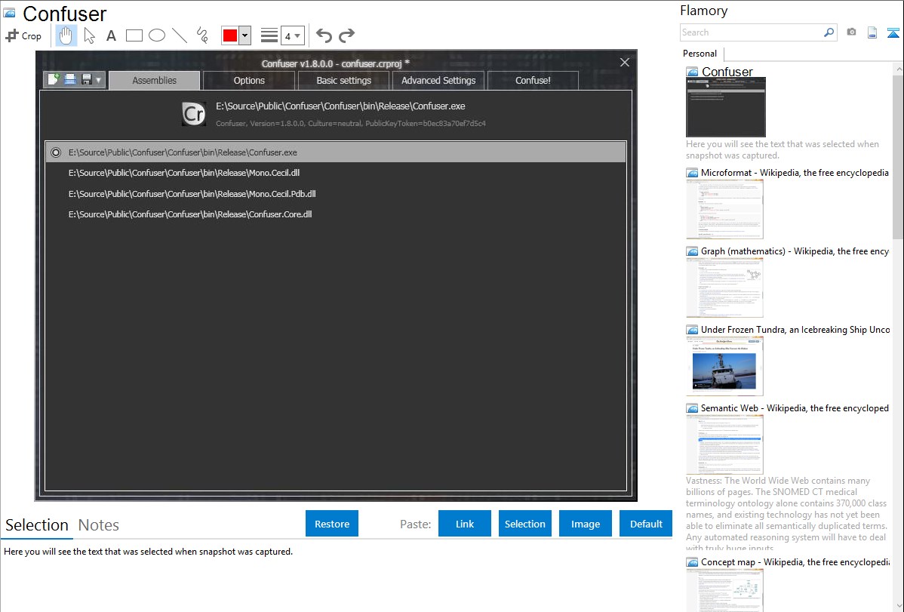Select the freehand squiggle drawing tool
The image size is (904, 612).
point(202,35)
